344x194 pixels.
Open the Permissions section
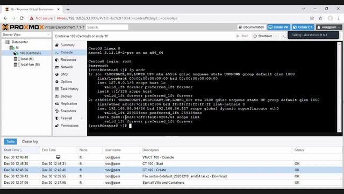[69, 126]
